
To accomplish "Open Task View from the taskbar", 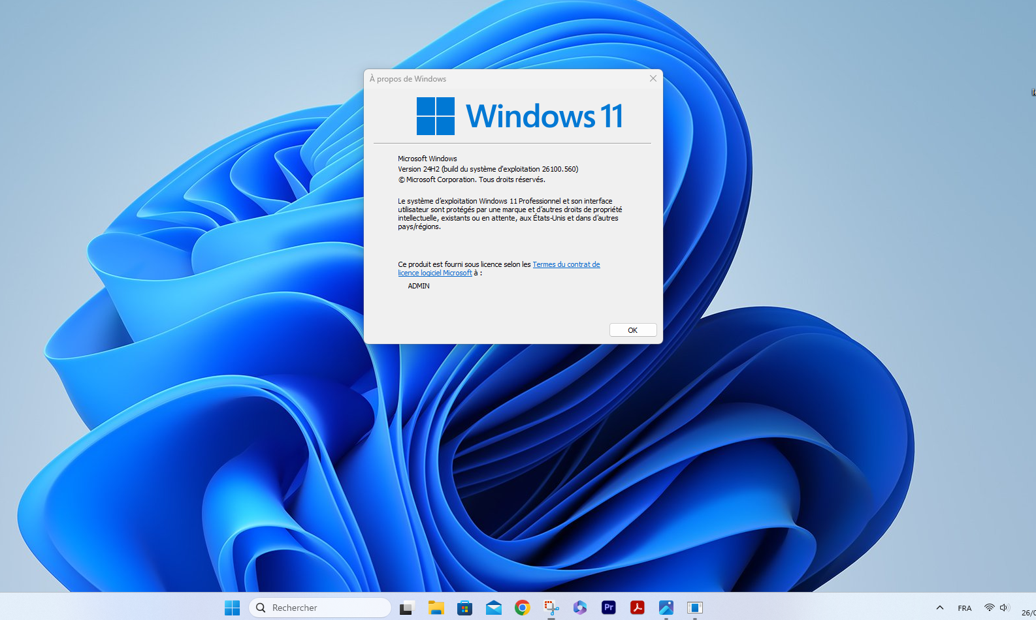I will [407, 608].
